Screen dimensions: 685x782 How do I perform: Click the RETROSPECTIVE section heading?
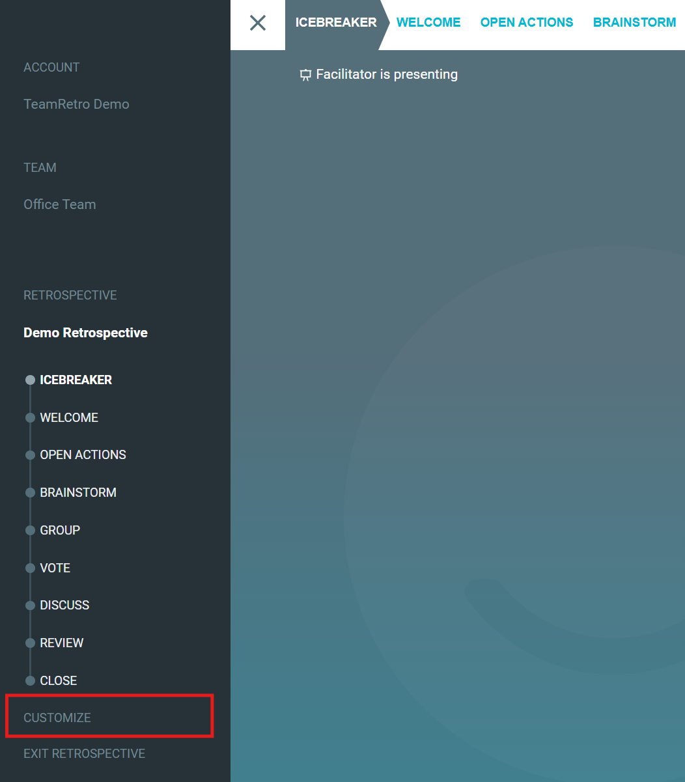coord(70,295)
